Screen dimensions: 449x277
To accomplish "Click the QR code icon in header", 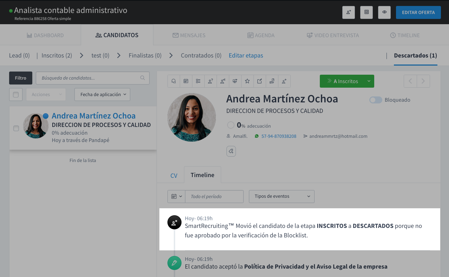I will (366, 12).
